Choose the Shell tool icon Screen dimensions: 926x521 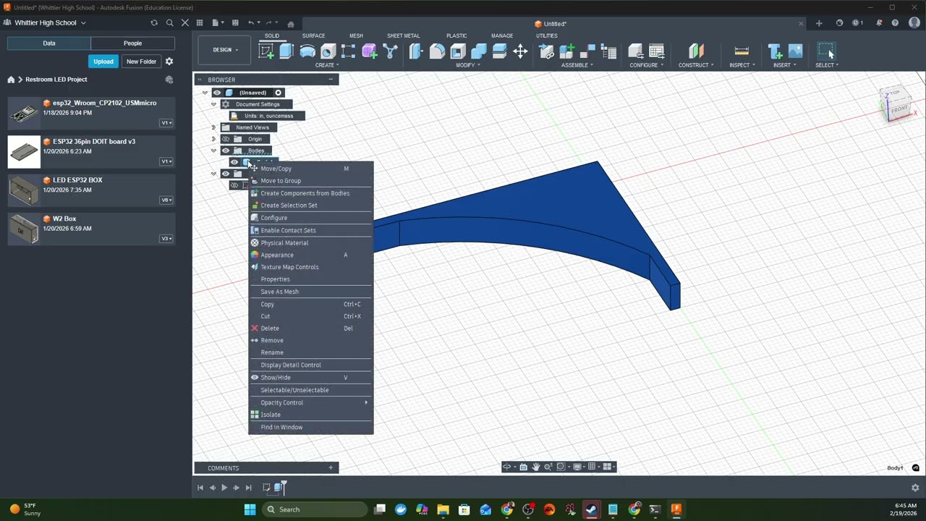458,51
